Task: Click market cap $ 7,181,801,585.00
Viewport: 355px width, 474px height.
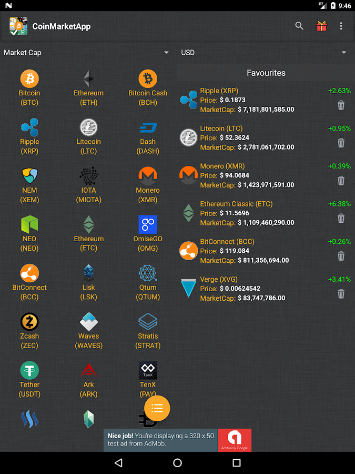Action: pyautogui.click(x=266, y=110)
